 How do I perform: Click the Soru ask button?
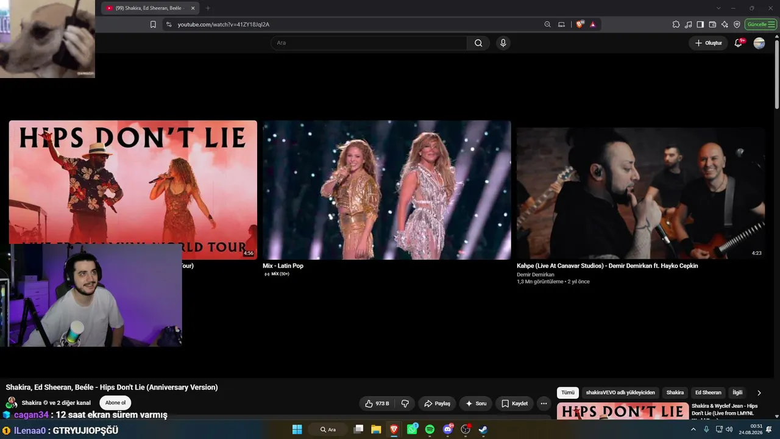tap(476, 404)
